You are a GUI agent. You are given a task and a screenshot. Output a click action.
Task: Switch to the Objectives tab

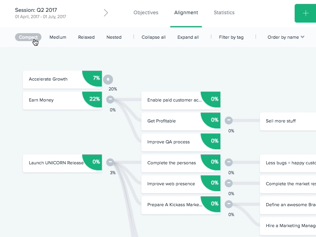(x=146, y=12)
